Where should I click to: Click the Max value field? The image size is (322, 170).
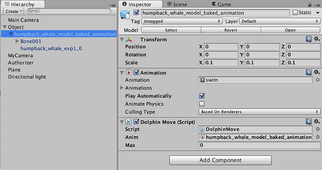[x=259, y=145]
